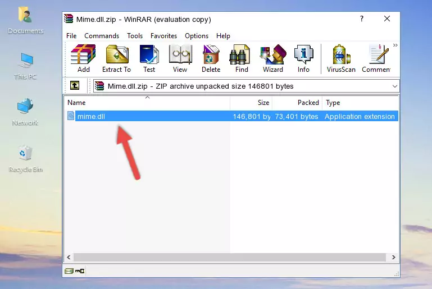The width and height of the screenshot is (432, 289).
Task: Expand the toolbar overflow chevron
Action: pos(395,45)
